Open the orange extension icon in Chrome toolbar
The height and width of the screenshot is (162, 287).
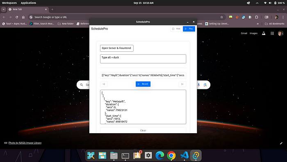237,17
